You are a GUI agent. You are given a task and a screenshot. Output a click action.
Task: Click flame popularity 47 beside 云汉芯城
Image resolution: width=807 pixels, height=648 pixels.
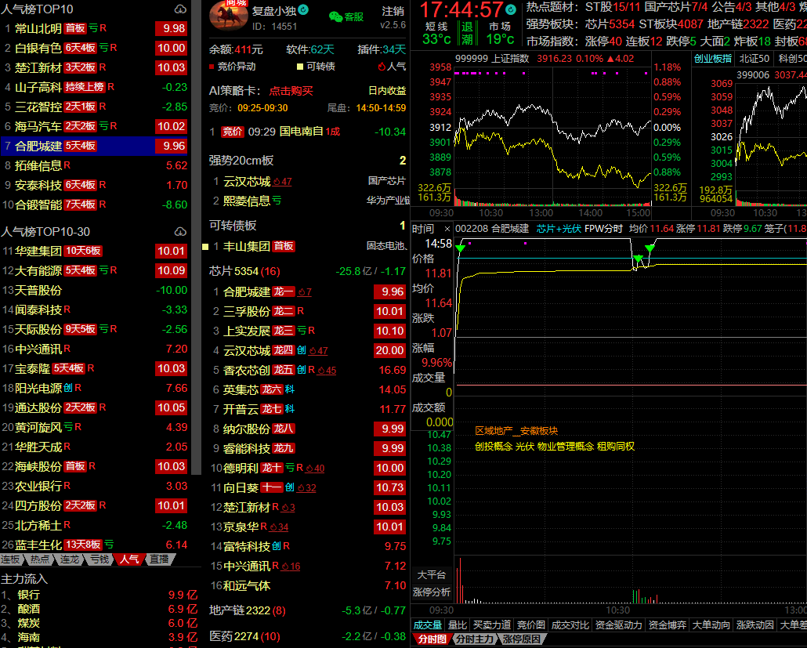point(282,182)
